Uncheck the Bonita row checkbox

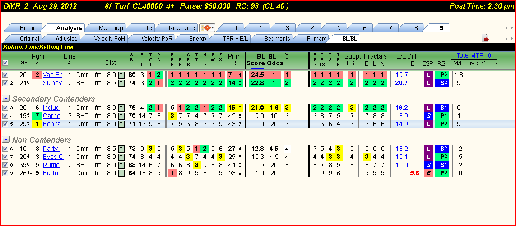[x=5, y=124]
